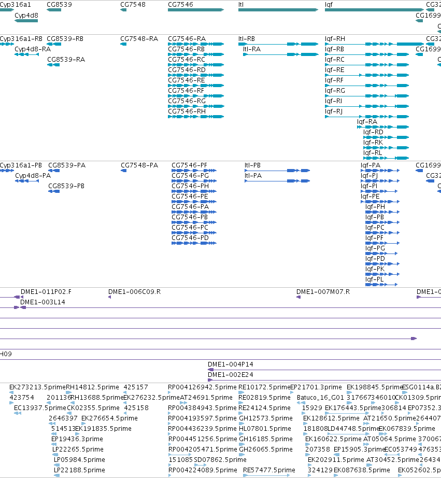Viewport: 441px width, 478px height.
Task: Select protein CG7546-PD label
Action: [x=190, y=238]
